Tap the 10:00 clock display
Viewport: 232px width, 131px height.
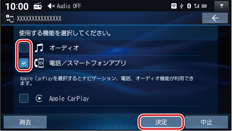click(17, 7)
